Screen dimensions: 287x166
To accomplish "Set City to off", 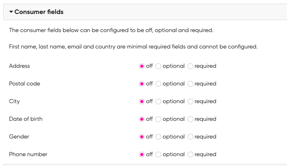I will 142,101.
